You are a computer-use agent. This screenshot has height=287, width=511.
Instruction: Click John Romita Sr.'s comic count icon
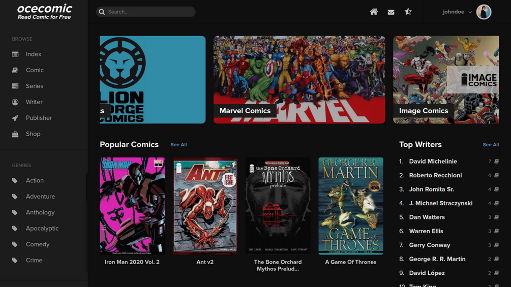pyautogui.click(x=496, y=189)
